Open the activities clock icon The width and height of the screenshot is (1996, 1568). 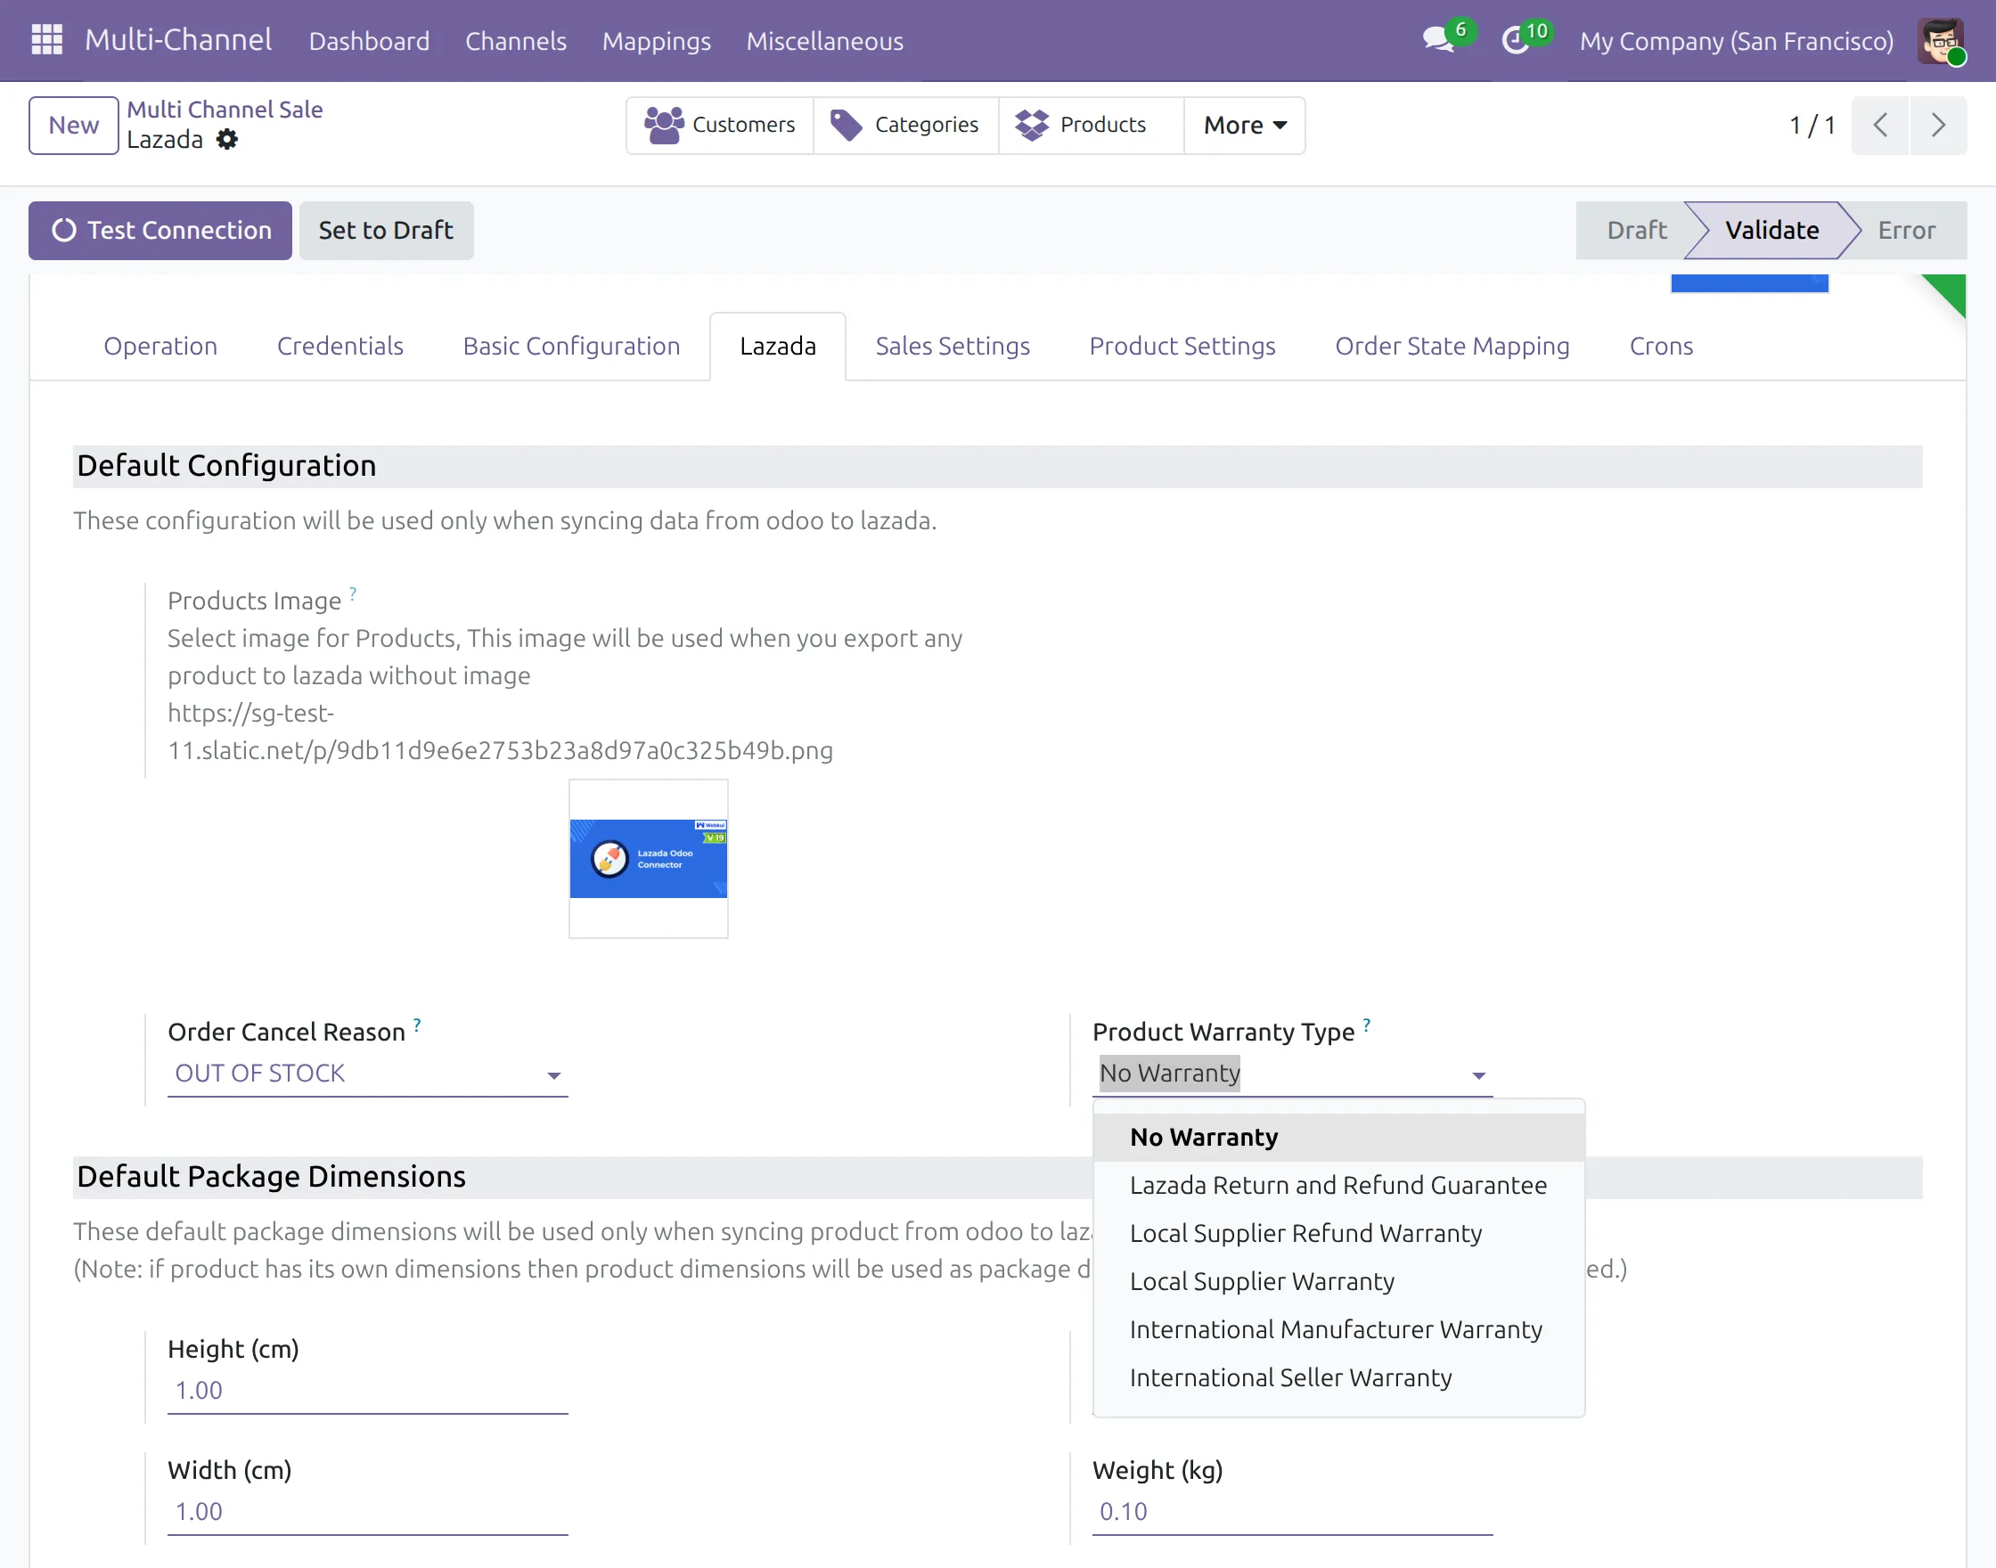coord(1516,40)
